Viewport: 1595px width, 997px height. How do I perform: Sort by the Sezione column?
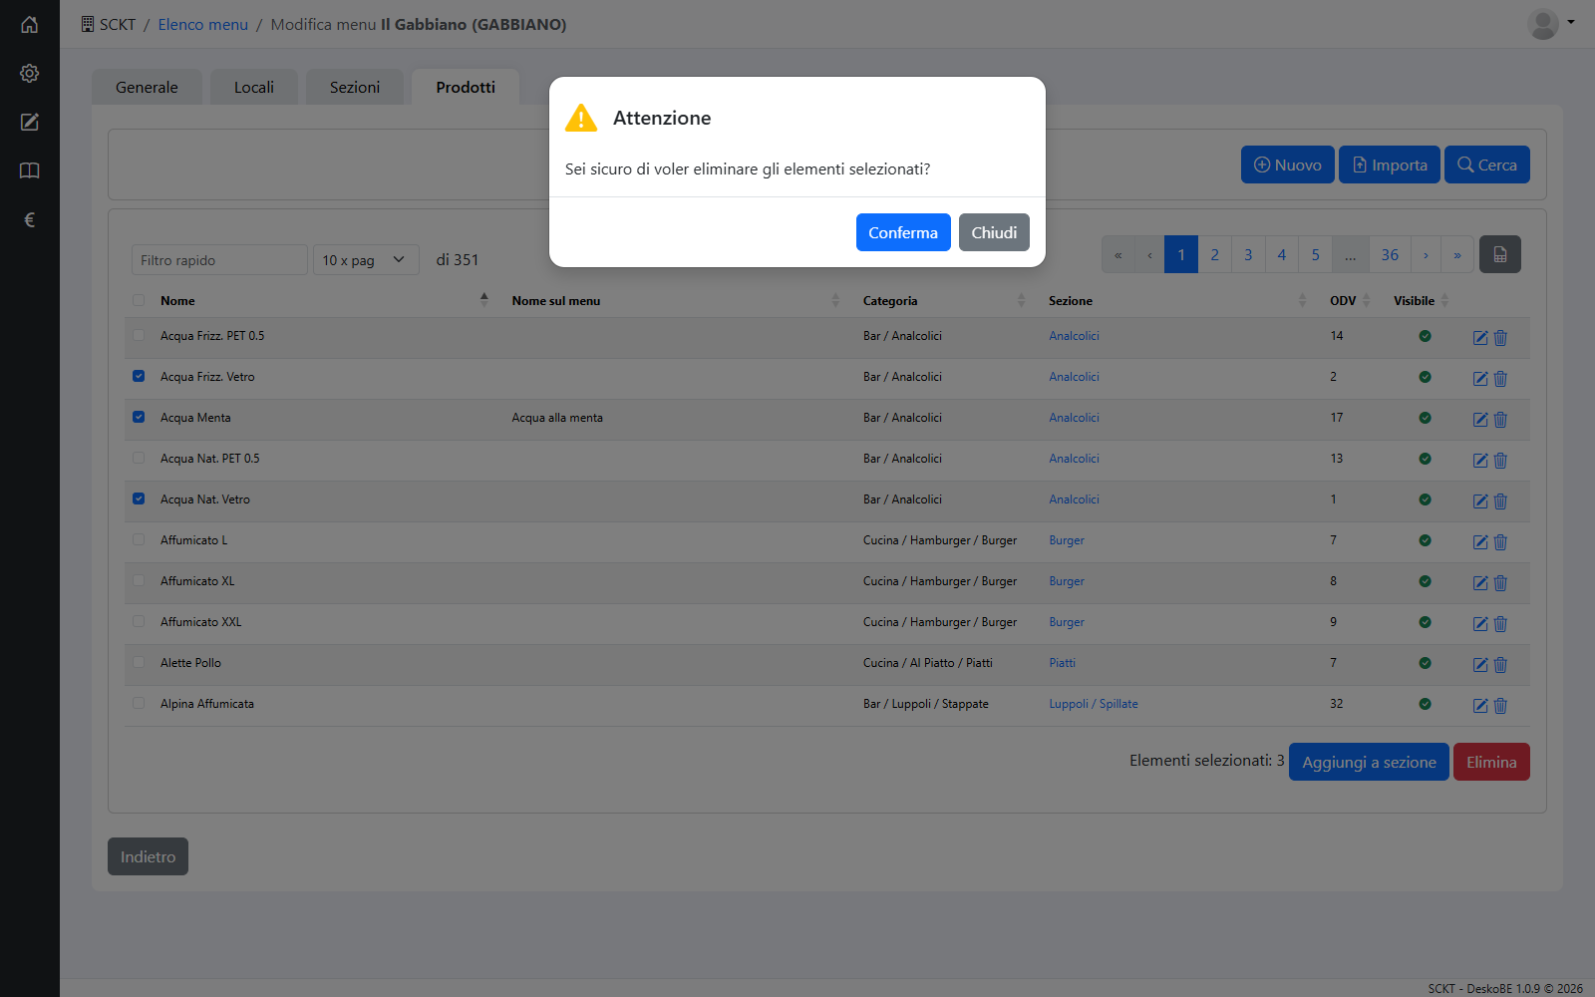tap(1303, 300)
